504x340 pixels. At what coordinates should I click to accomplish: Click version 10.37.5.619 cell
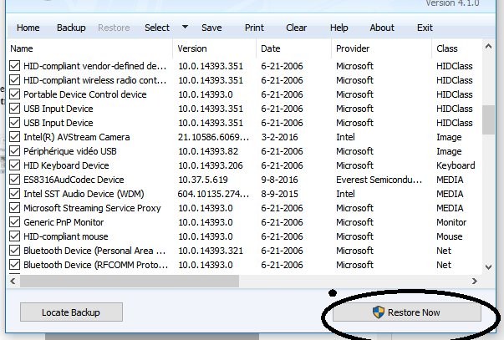click(203, 180)
